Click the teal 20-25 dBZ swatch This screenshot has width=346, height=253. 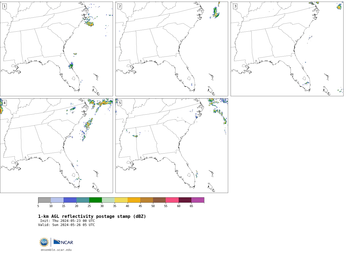[x=83, y=200]
